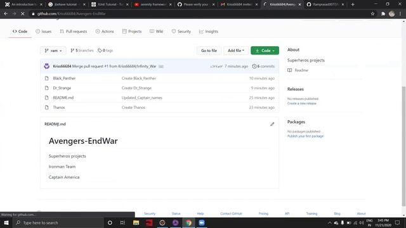This screenshot has height=228, width=406.
Task: Edit README with the pencil icon
Action: coord(272,124)
